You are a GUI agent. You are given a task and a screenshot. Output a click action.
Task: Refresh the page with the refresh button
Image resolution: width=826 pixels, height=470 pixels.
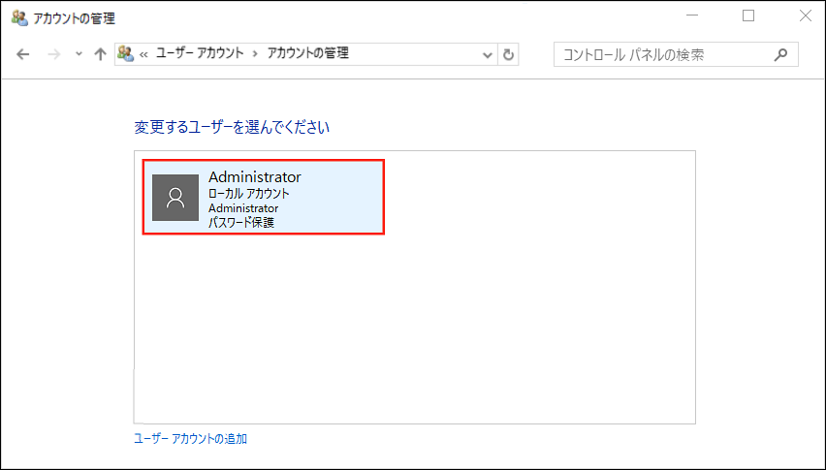point(510,54)
